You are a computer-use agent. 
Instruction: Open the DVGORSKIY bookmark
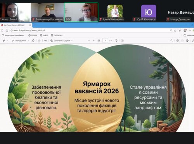pyautogui.click(x=57, y=35)
